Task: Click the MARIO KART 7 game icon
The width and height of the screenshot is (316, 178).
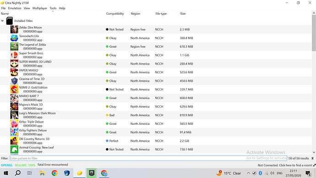Action: [x=14, y=98]
